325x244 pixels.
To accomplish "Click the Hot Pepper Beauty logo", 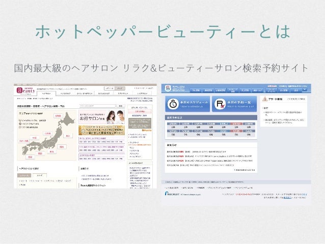I will tap(25, 90).
